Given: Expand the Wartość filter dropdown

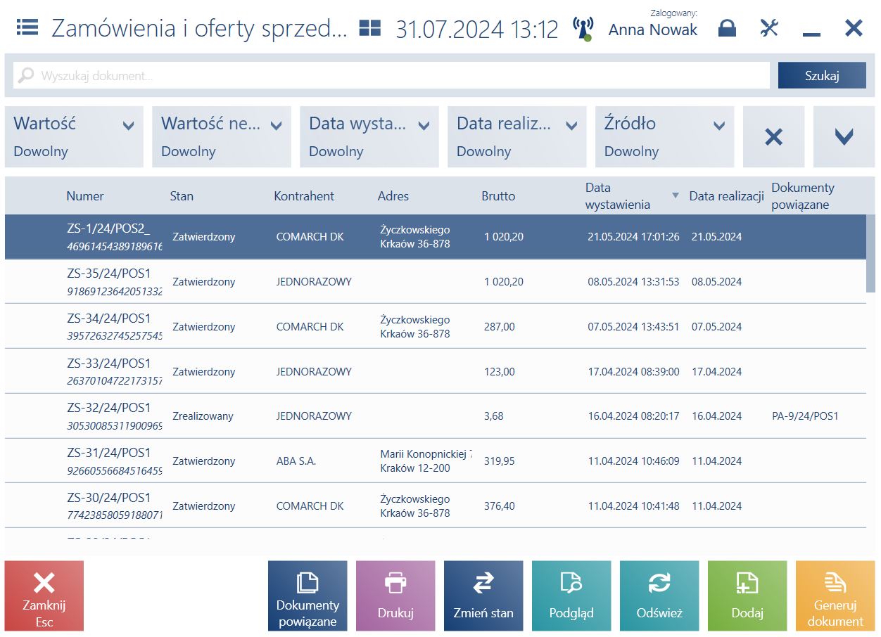Looking at the screenshot, I should coord(74,137).
